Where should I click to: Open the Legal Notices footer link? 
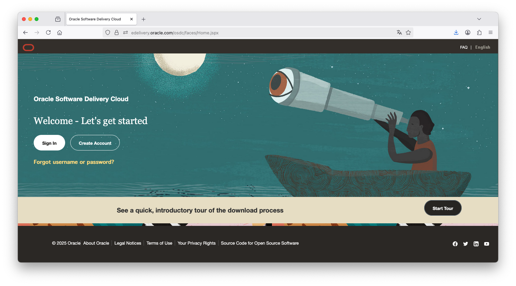128,243
